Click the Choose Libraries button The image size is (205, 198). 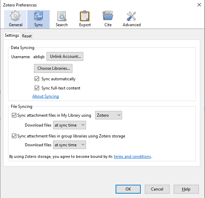tap(53, 68)
